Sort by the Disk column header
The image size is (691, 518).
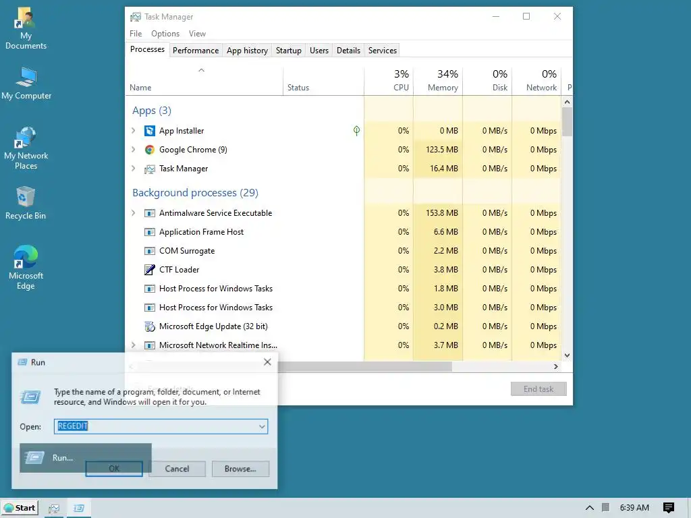pyautogui.click(x=487, y=81)
